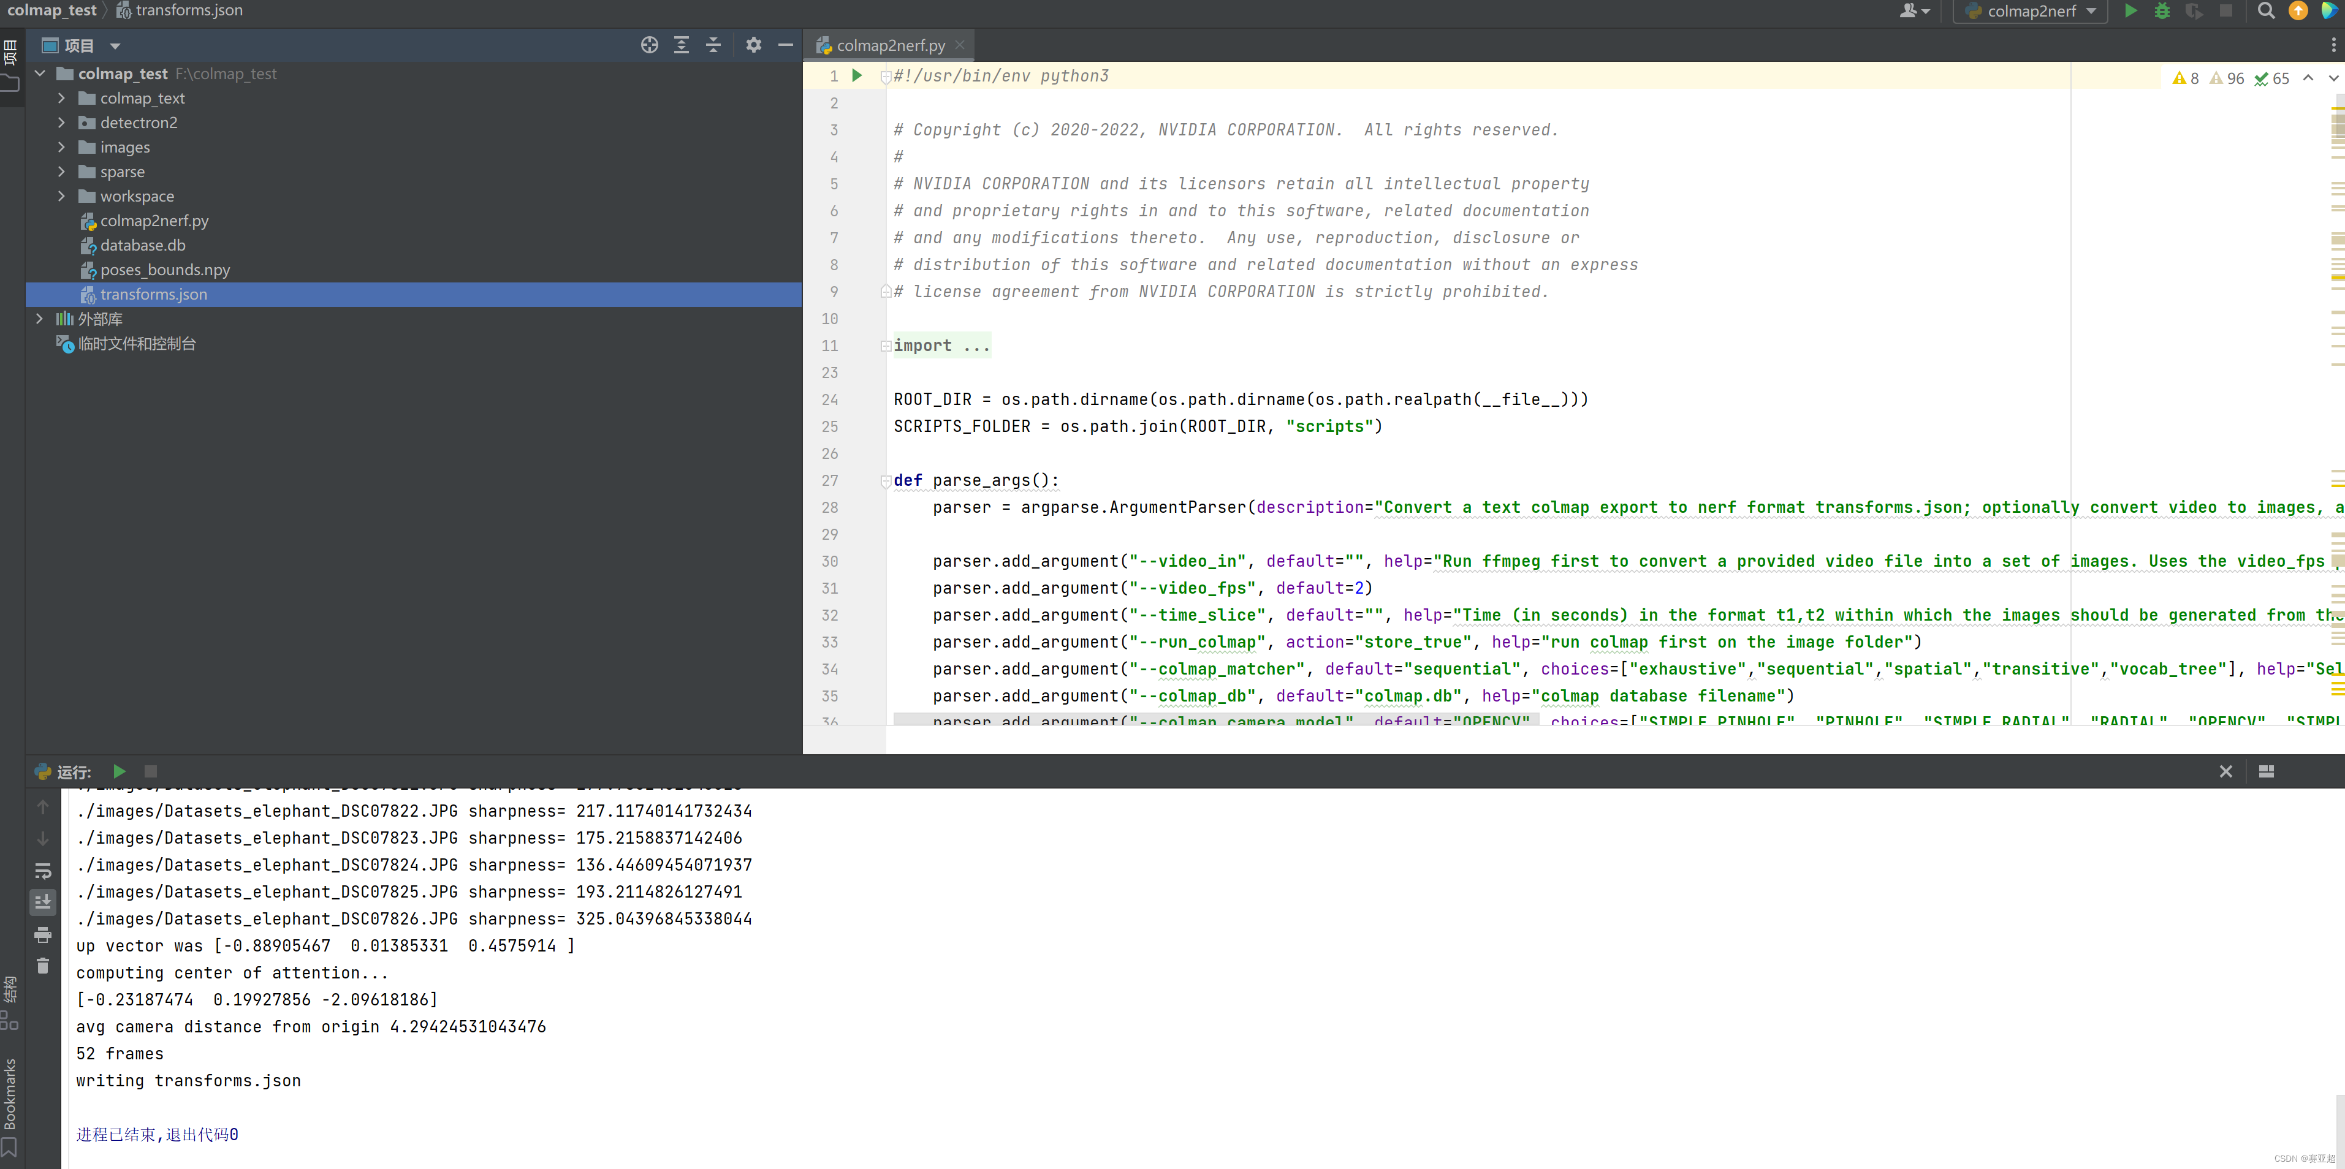Image resolution: width=2345 pixels, height=1169 pixels.
Task: Click the 项目 tool window tab
Action: pyautogui.click(x=10, y=52)
